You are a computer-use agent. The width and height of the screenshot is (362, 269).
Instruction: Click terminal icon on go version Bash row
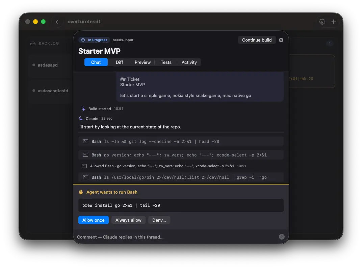tap(86, 155)
